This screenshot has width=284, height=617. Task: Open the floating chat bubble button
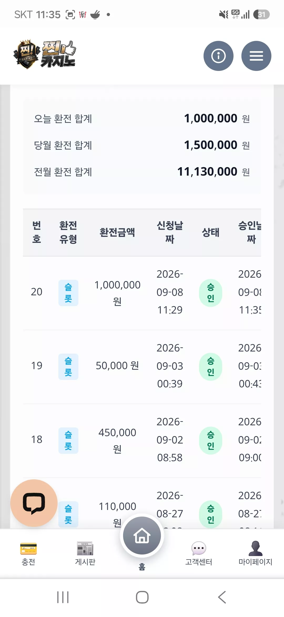click(x=34, y=503)
